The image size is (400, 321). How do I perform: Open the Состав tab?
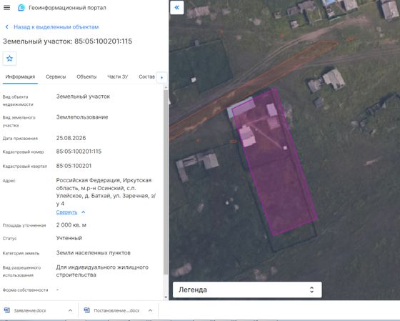pos(146,76)
